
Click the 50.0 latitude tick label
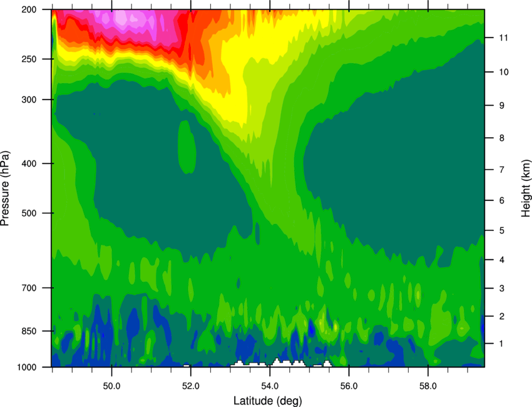pos(111,386)
